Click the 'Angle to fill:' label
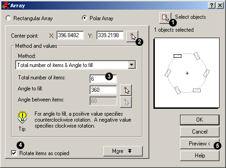The image size is (226, 168). (30, 89)
